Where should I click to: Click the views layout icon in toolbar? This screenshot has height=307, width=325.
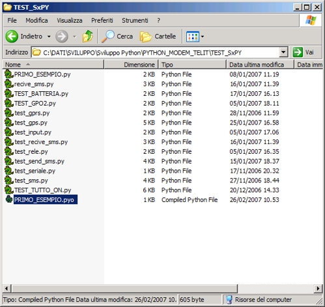click(x=193, y=37)
